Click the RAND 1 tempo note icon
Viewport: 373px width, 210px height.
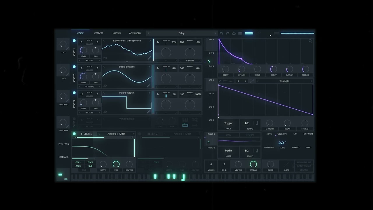click(257, 151)
